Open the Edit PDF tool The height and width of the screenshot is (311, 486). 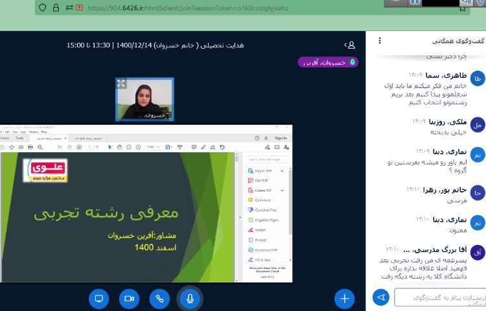coord(258,181)
